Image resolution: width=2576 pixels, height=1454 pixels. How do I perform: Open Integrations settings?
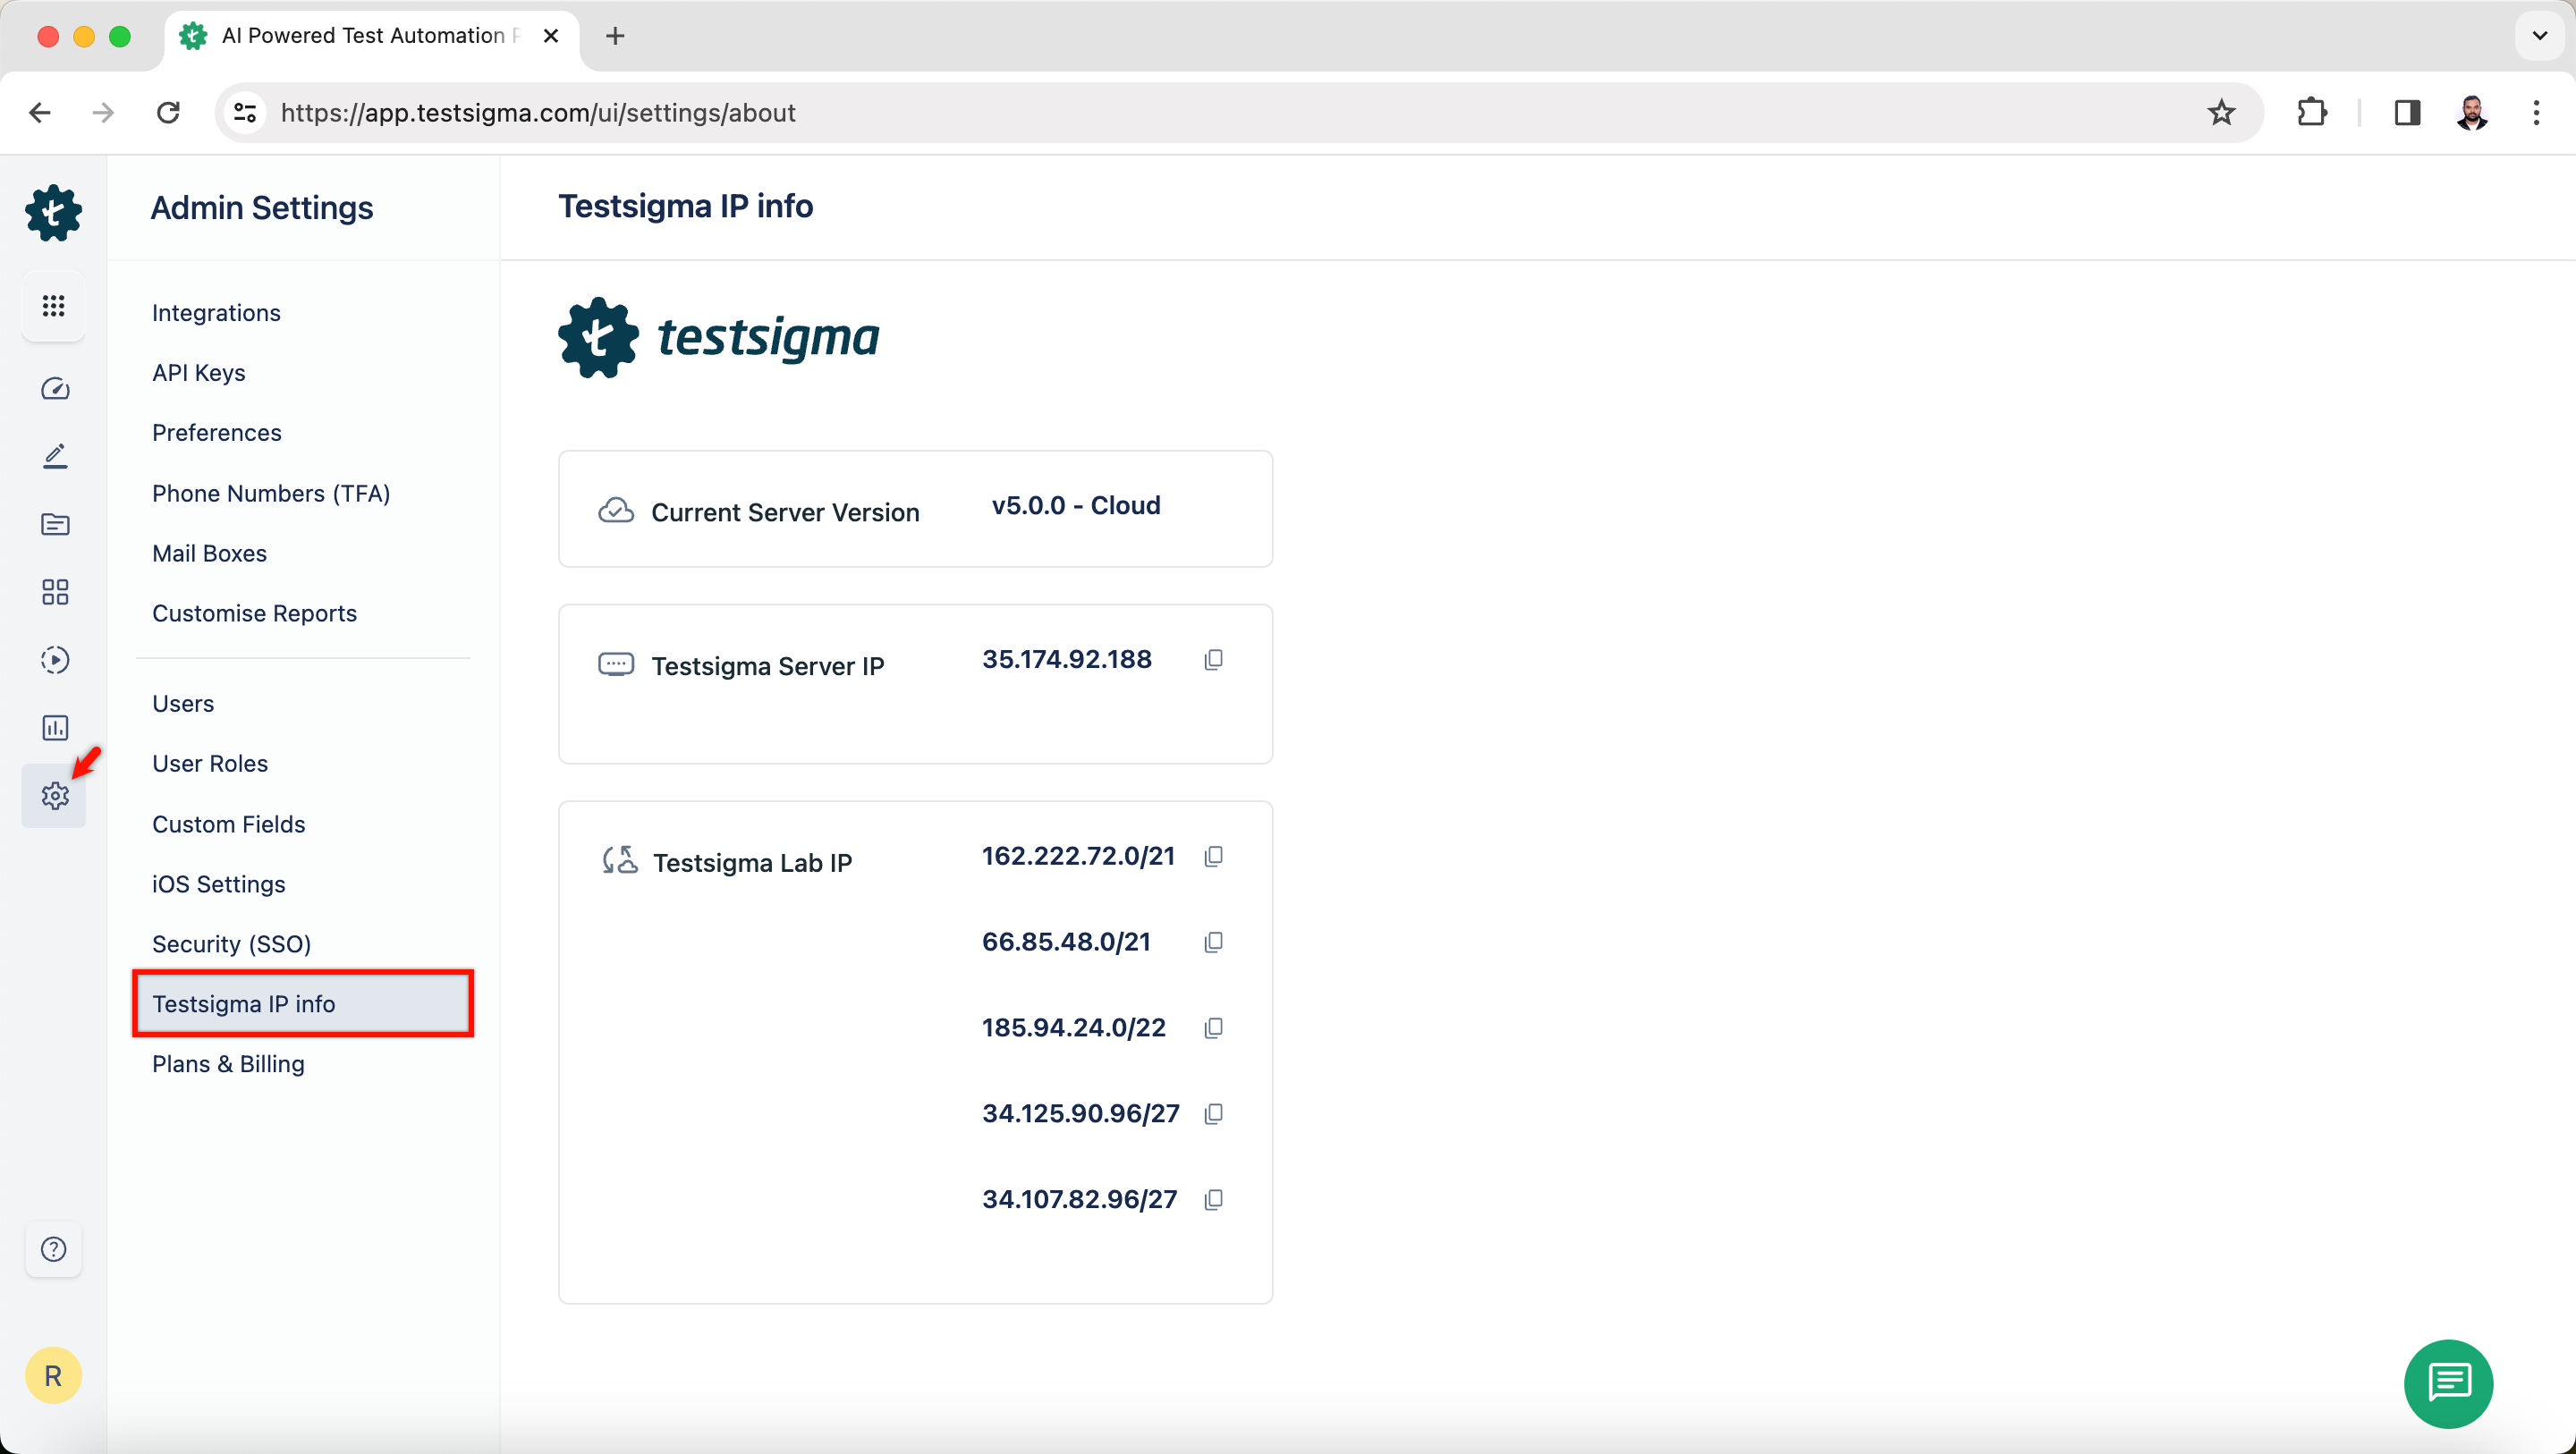[216, 313]
